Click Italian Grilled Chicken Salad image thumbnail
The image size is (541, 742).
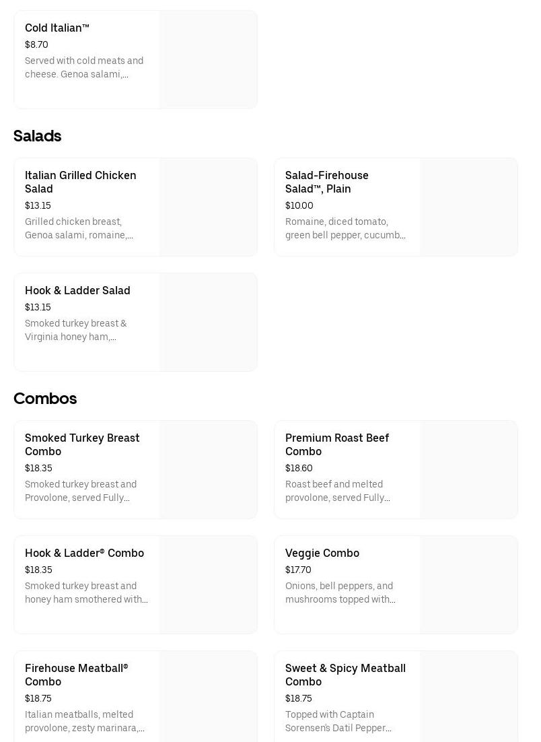[x=209, y=207]
